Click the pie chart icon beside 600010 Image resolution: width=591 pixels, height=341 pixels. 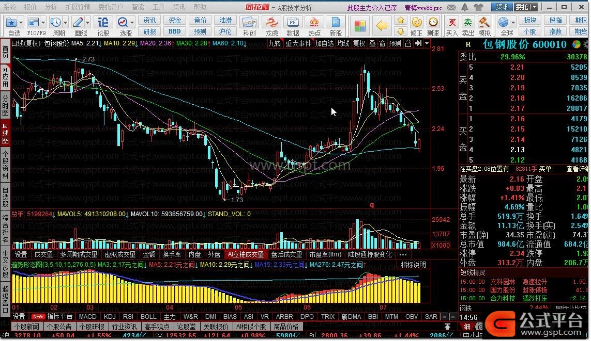(x=577, y=44)
